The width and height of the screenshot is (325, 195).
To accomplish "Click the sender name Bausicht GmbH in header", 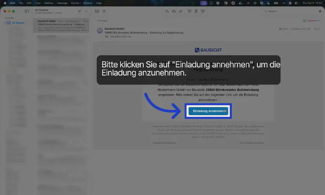I will coord(115,29).
